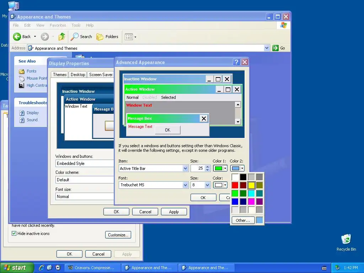The height and width of the screenshot is (273, 364).
Task: Click the media player Quick Launch icon
Action: (x=58, y=268)
